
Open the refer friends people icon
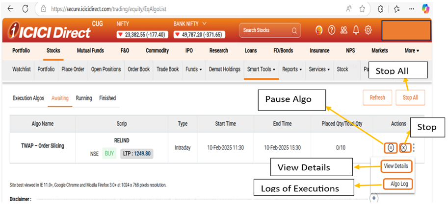tap(344, 30)
